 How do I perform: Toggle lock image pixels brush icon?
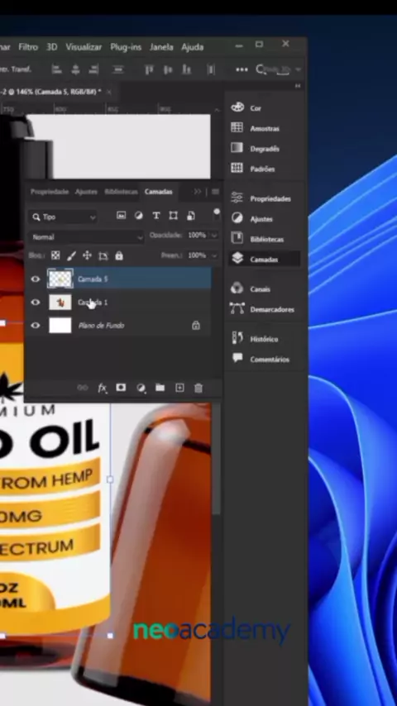coord(71,255)
